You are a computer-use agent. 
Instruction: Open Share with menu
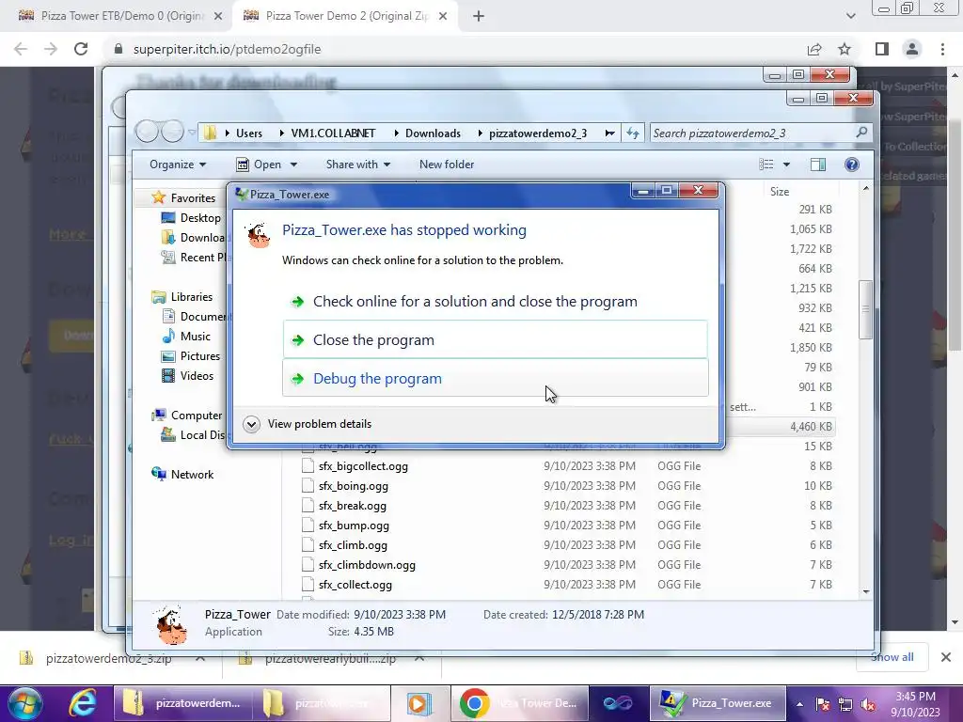[x=358, y=165]
